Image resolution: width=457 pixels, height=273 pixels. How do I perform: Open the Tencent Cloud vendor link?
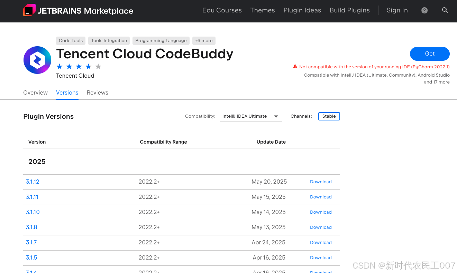(x=75, y=76)
